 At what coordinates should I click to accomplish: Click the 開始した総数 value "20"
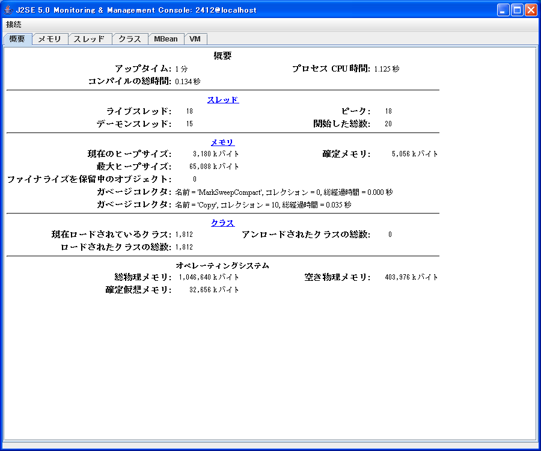click(388, 124)
